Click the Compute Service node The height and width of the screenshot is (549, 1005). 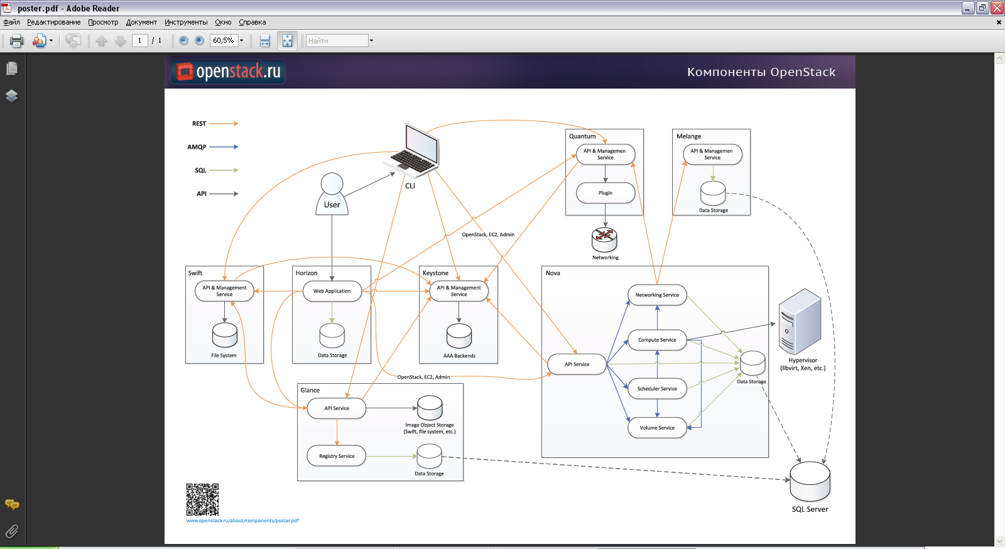657,340
